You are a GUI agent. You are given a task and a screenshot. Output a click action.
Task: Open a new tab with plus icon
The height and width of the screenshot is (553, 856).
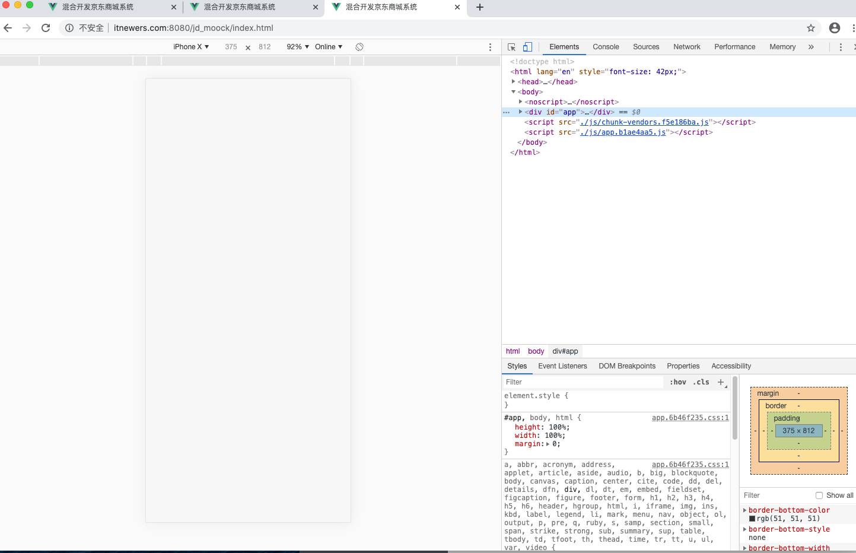point(480,7)
